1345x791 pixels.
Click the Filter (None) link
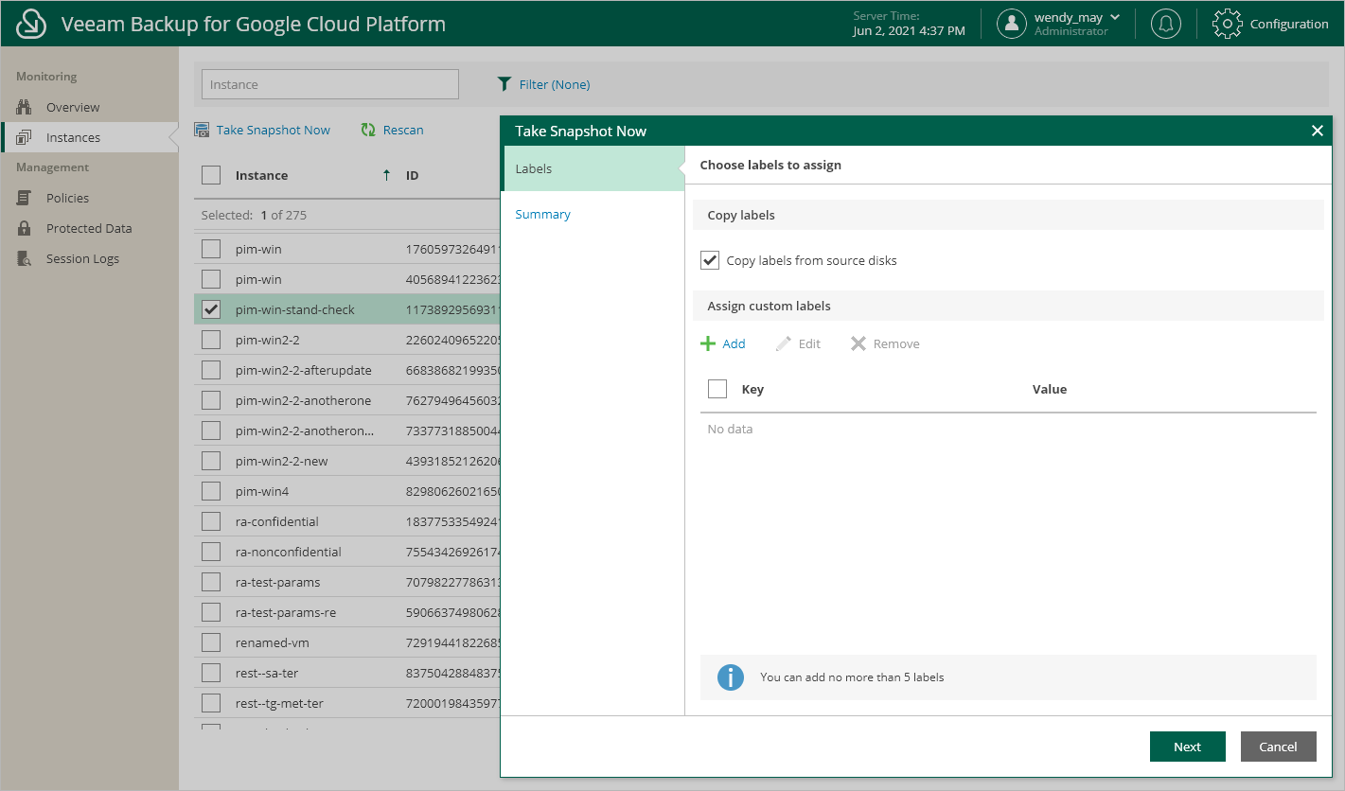555,84
